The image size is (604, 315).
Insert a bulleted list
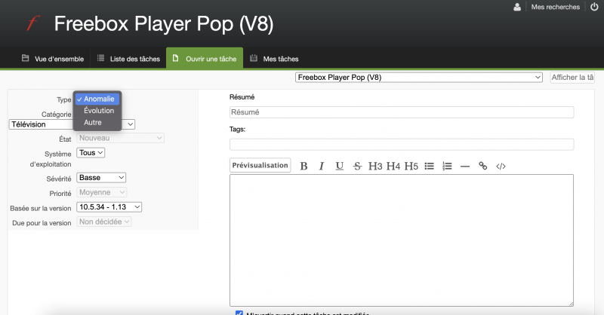coord(430,166)
